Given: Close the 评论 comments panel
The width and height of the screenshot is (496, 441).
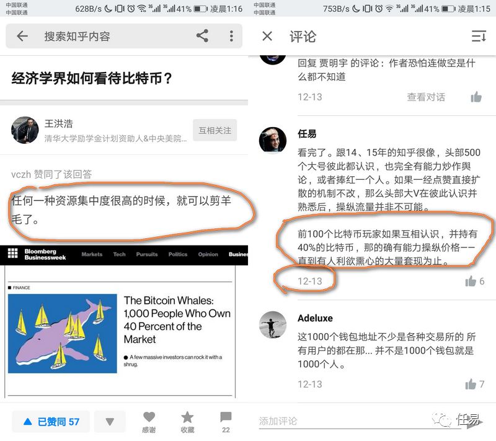Looking at the screenshot, I should (267, 36).
